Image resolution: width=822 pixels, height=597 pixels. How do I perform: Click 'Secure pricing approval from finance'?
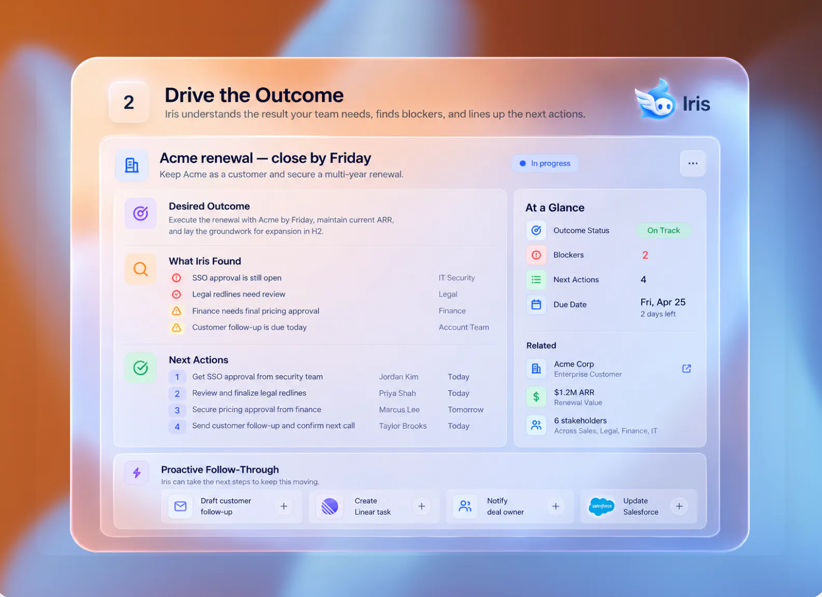pos(257,410)
